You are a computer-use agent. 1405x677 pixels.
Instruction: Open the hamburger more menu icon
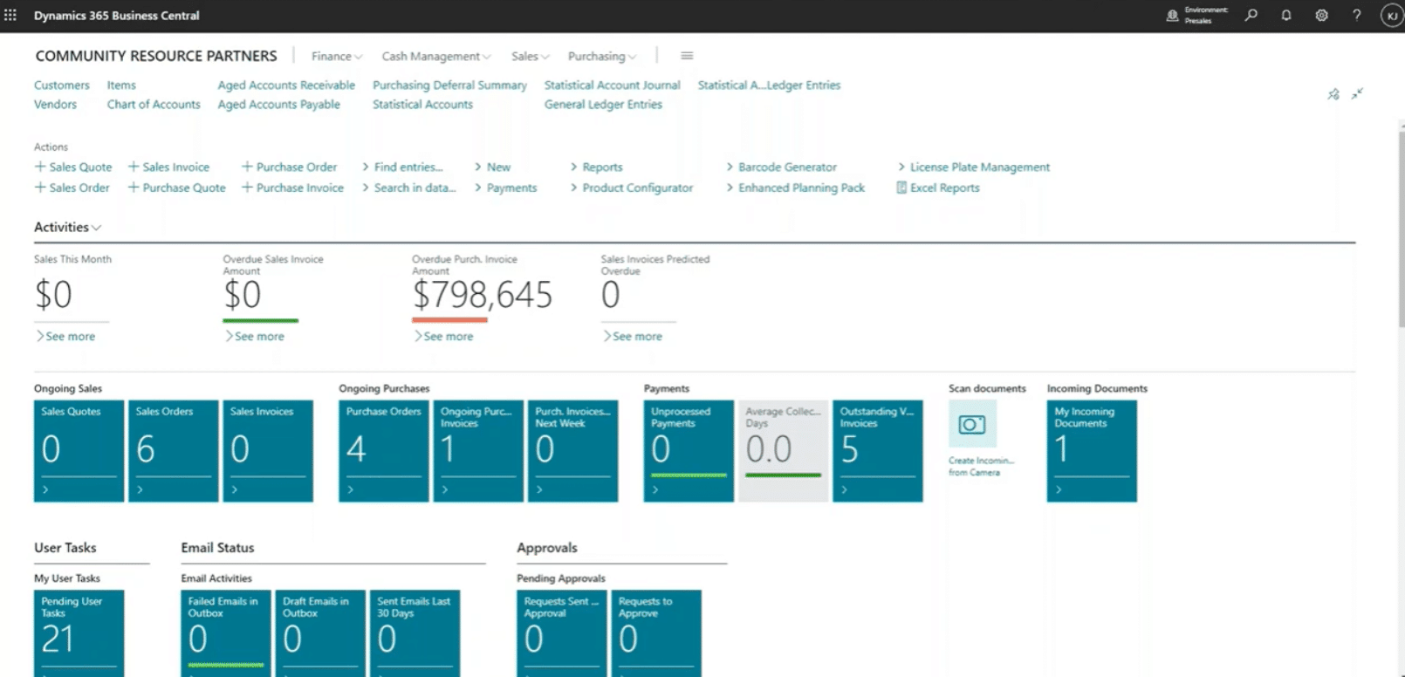click(x=687, y=56)
